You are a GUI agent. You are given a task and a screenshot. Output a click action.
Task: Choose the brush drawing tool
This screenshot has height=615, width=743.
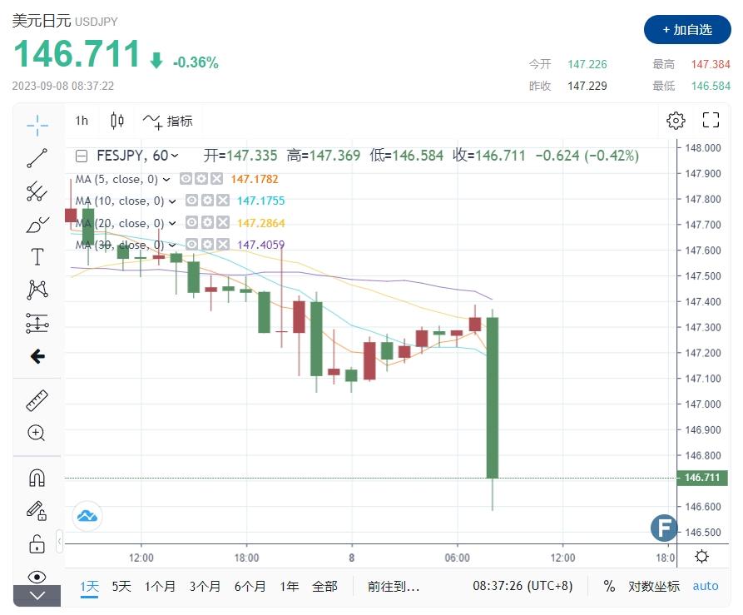[37, 224]
